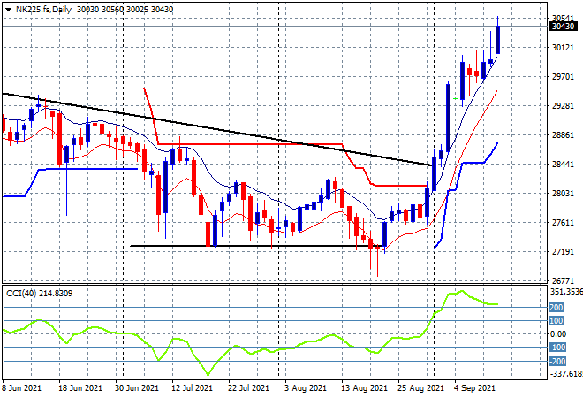583x398 pixels.
Task: Select the 3 Aug 2021 date label
Action: click(306, 388)
